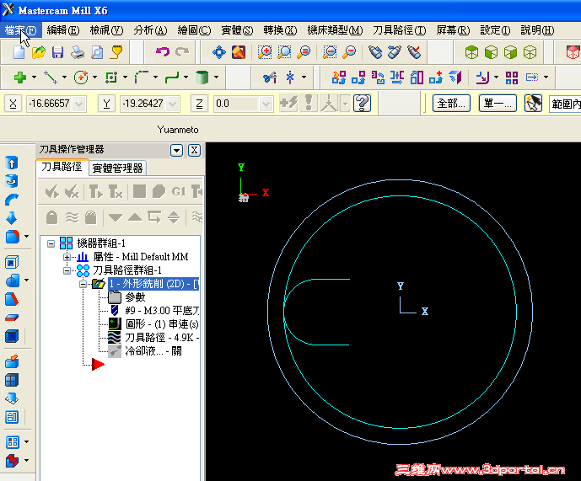Click the selection cursor icon beside 單一

pyautogui.click(x=533, y=103)
